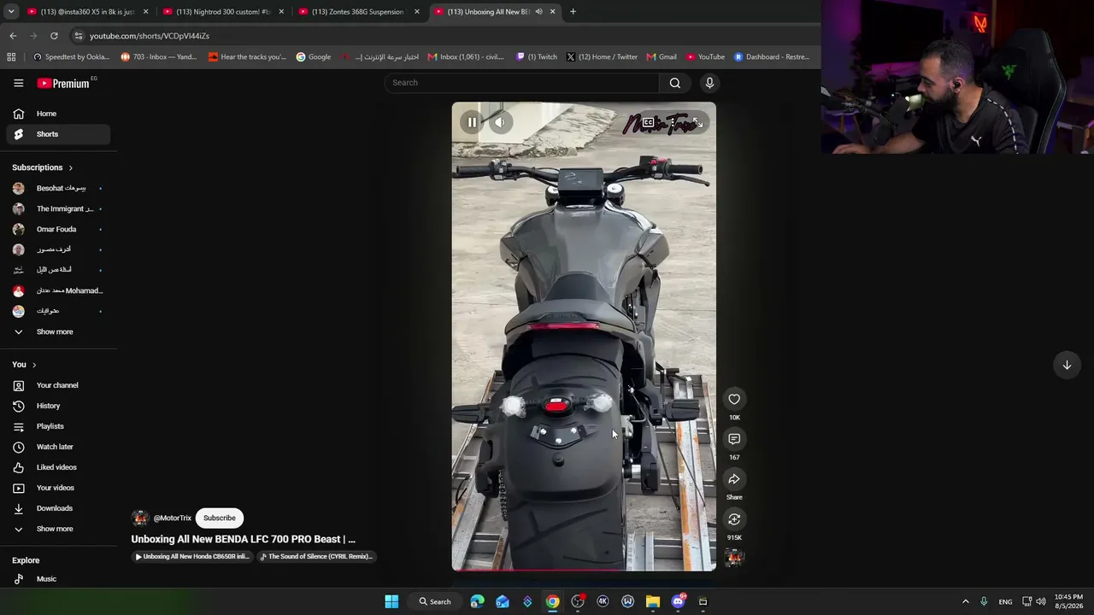Open the Gmail bookmark
Image resolution: width=1094 pixels, height=615 pixels.
click(x=662, y=57)
